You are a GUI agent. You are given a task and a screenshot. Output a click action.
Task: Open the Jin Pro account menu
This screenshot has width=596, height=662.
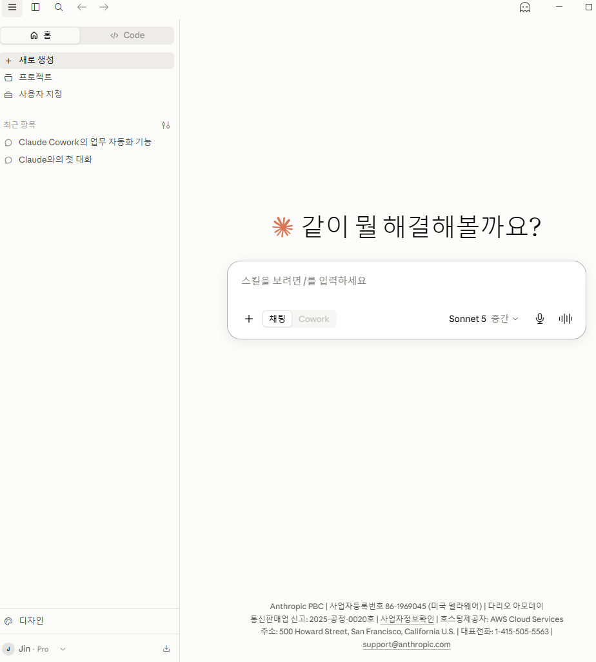(x=35, y=649)
